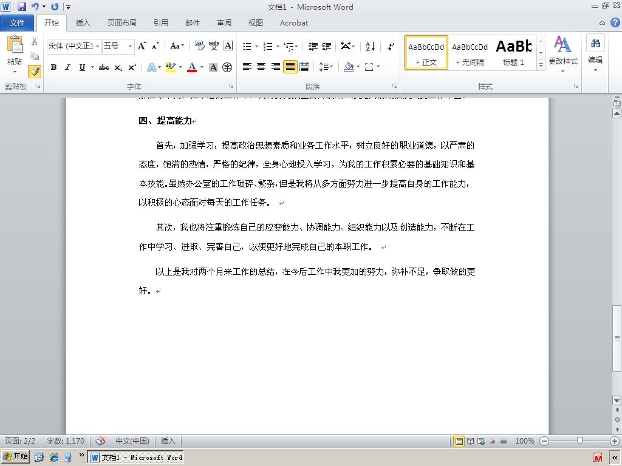Toggle Italic formatting

tap(68, 67)
